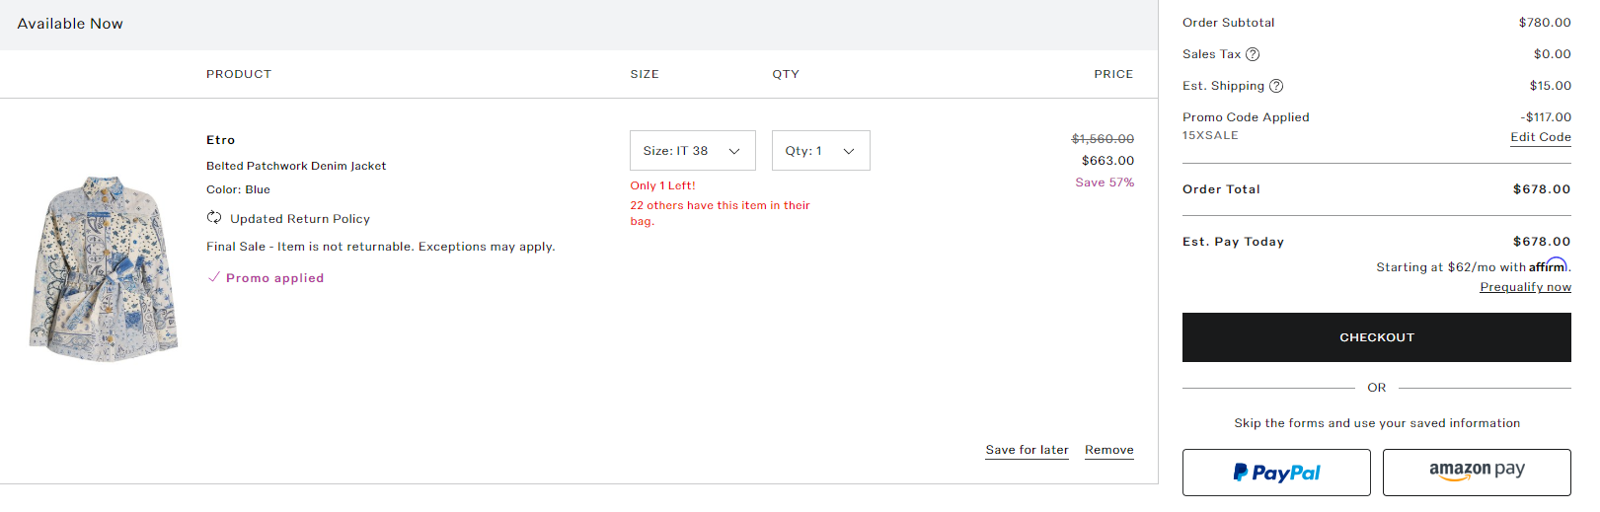This screenshot has width=1600, height=512.
Task: Click the Only 1 Left! warning
Action: coord(663,185)
